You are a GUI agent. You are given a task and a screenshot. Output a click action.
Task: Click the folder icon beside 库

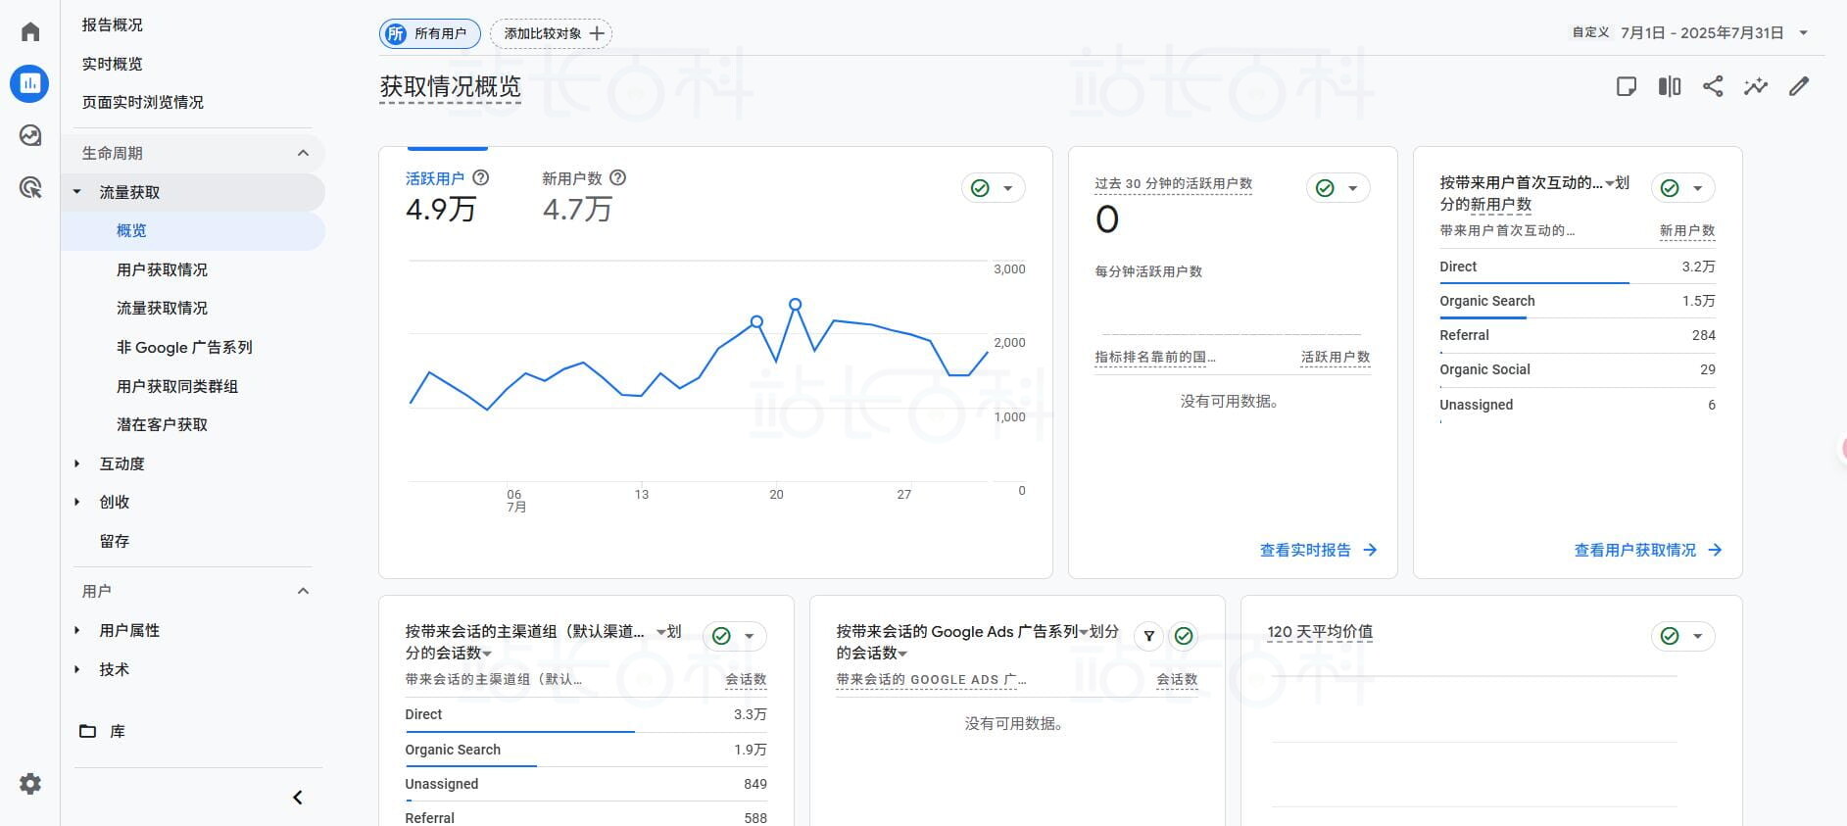pos(87,731)
